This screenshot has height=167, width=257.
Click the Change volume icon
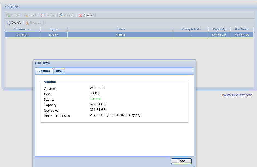click(x=62, y=15)
